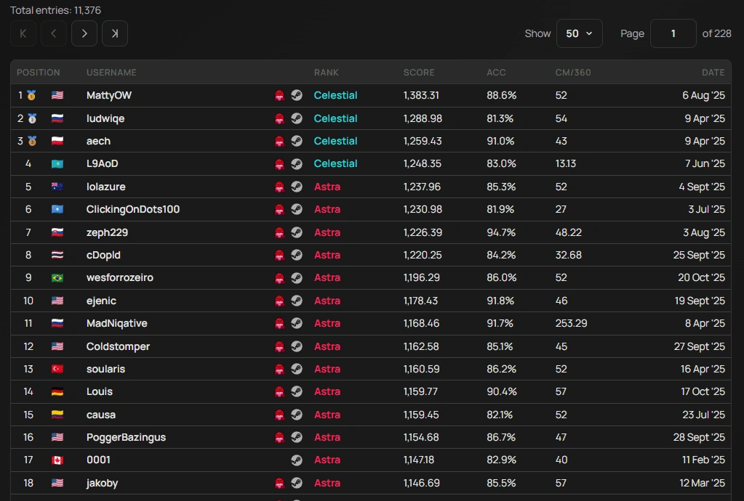Click the Steam icon on zeph229's row
This screenshot has height=501, width=744.
[x=297, y=232]
